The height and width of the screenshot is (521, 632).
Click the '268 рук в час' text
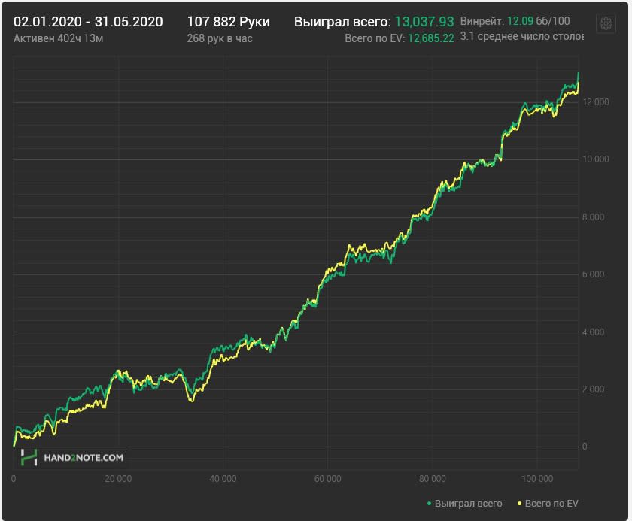(x=220, y=38)
